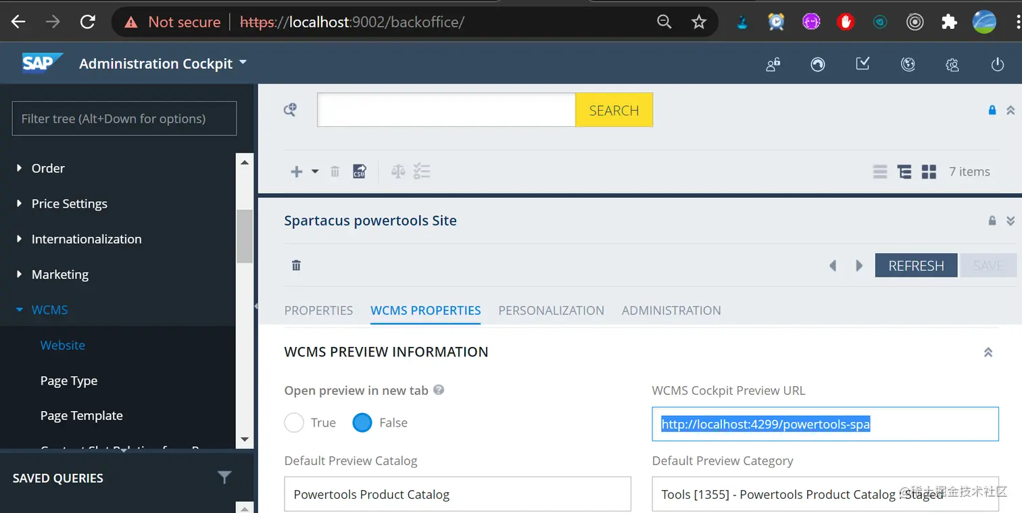Open the browser profile avatar
Image resolution: width=1022 pixels, height=513 pixels.
click(984, 22)
